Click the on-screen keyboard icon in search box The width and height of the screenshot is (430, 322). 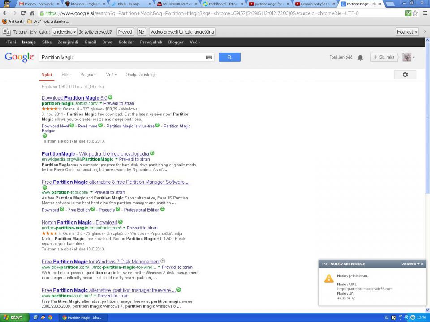[209, 58]
